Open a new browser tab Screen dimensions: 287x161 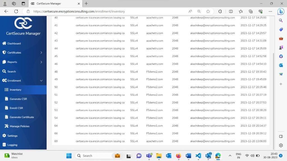click(86, 4)
